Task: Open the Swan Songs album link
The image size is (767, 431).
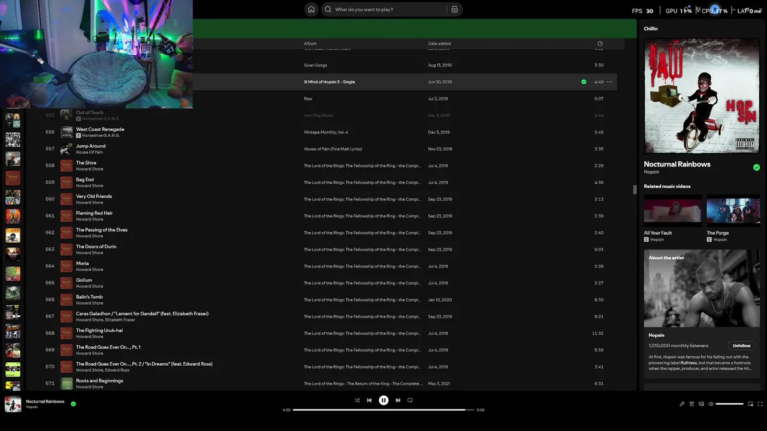Action: point(315,65)
